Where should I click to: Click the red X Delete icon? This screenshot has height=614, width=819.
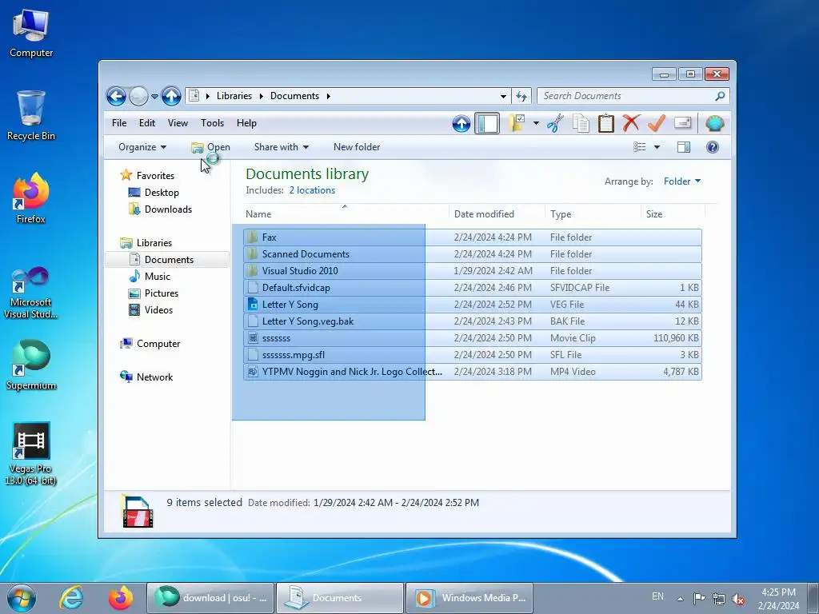(x=631, y=124)
